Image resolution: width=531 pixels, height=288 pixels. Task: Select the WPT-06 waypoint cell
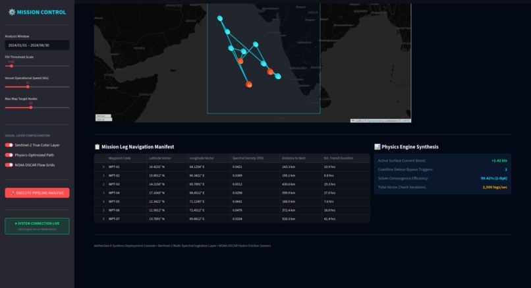pyautogui.click(x=127, y=210)
